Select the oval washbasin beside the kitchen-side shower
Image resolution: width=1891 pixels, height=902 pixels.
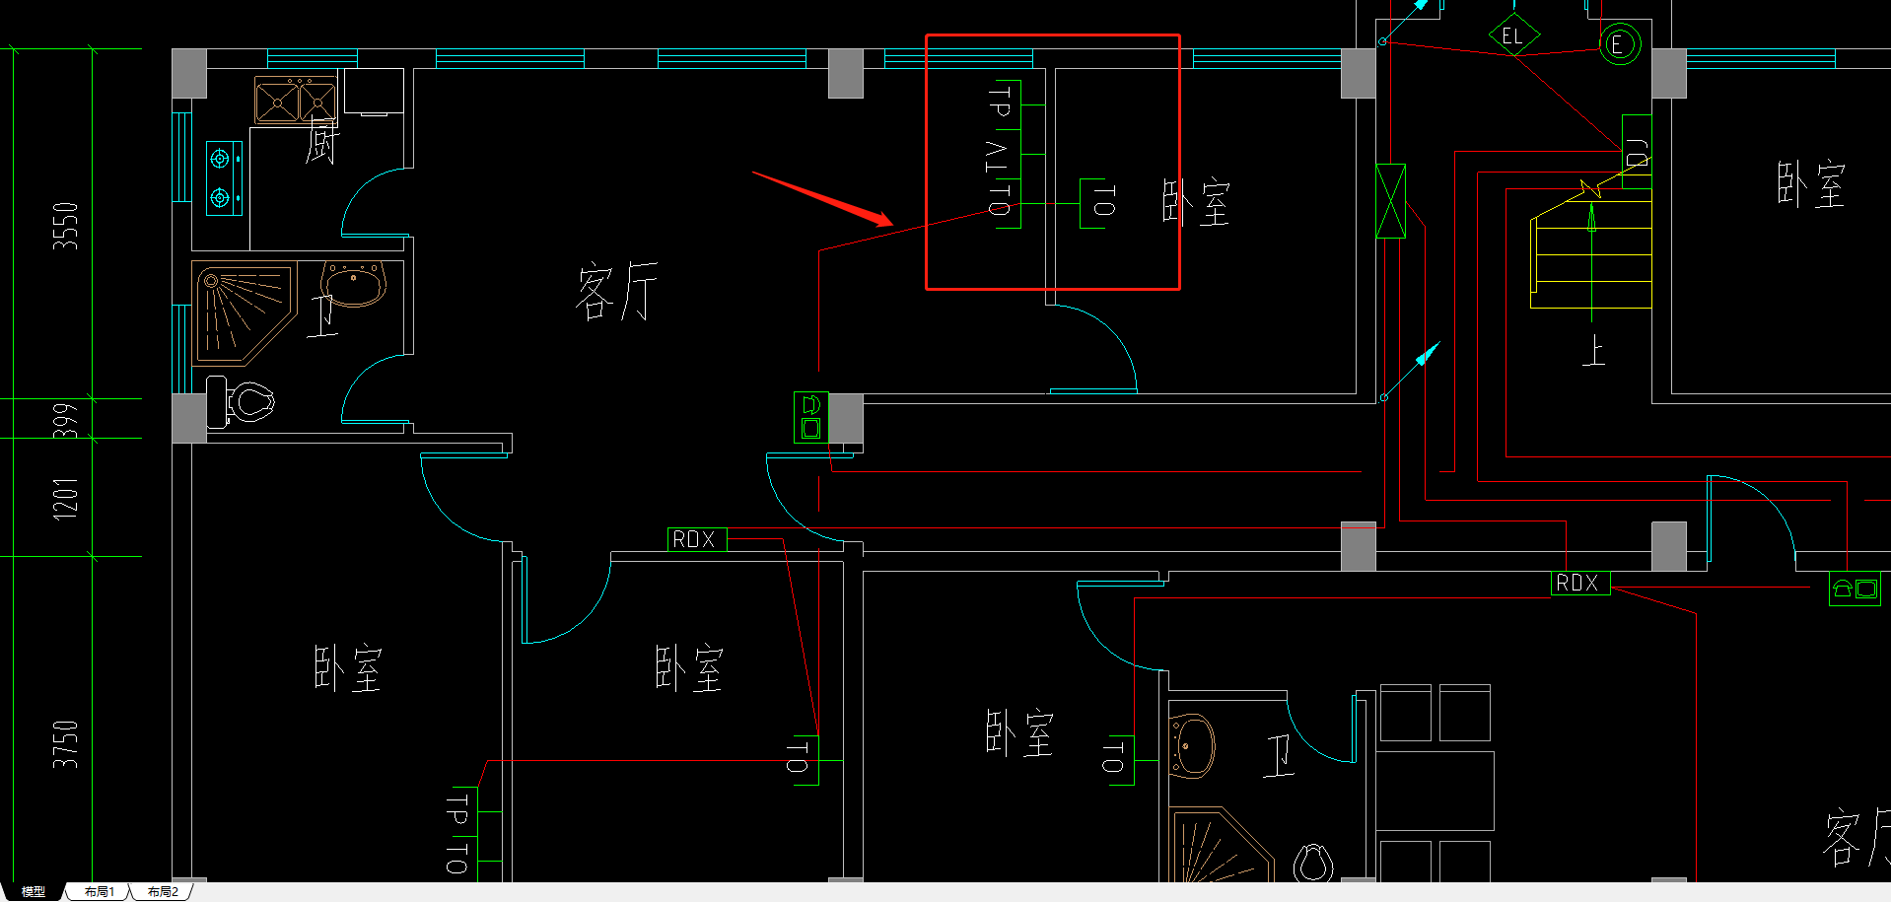[x=354, y=284]
